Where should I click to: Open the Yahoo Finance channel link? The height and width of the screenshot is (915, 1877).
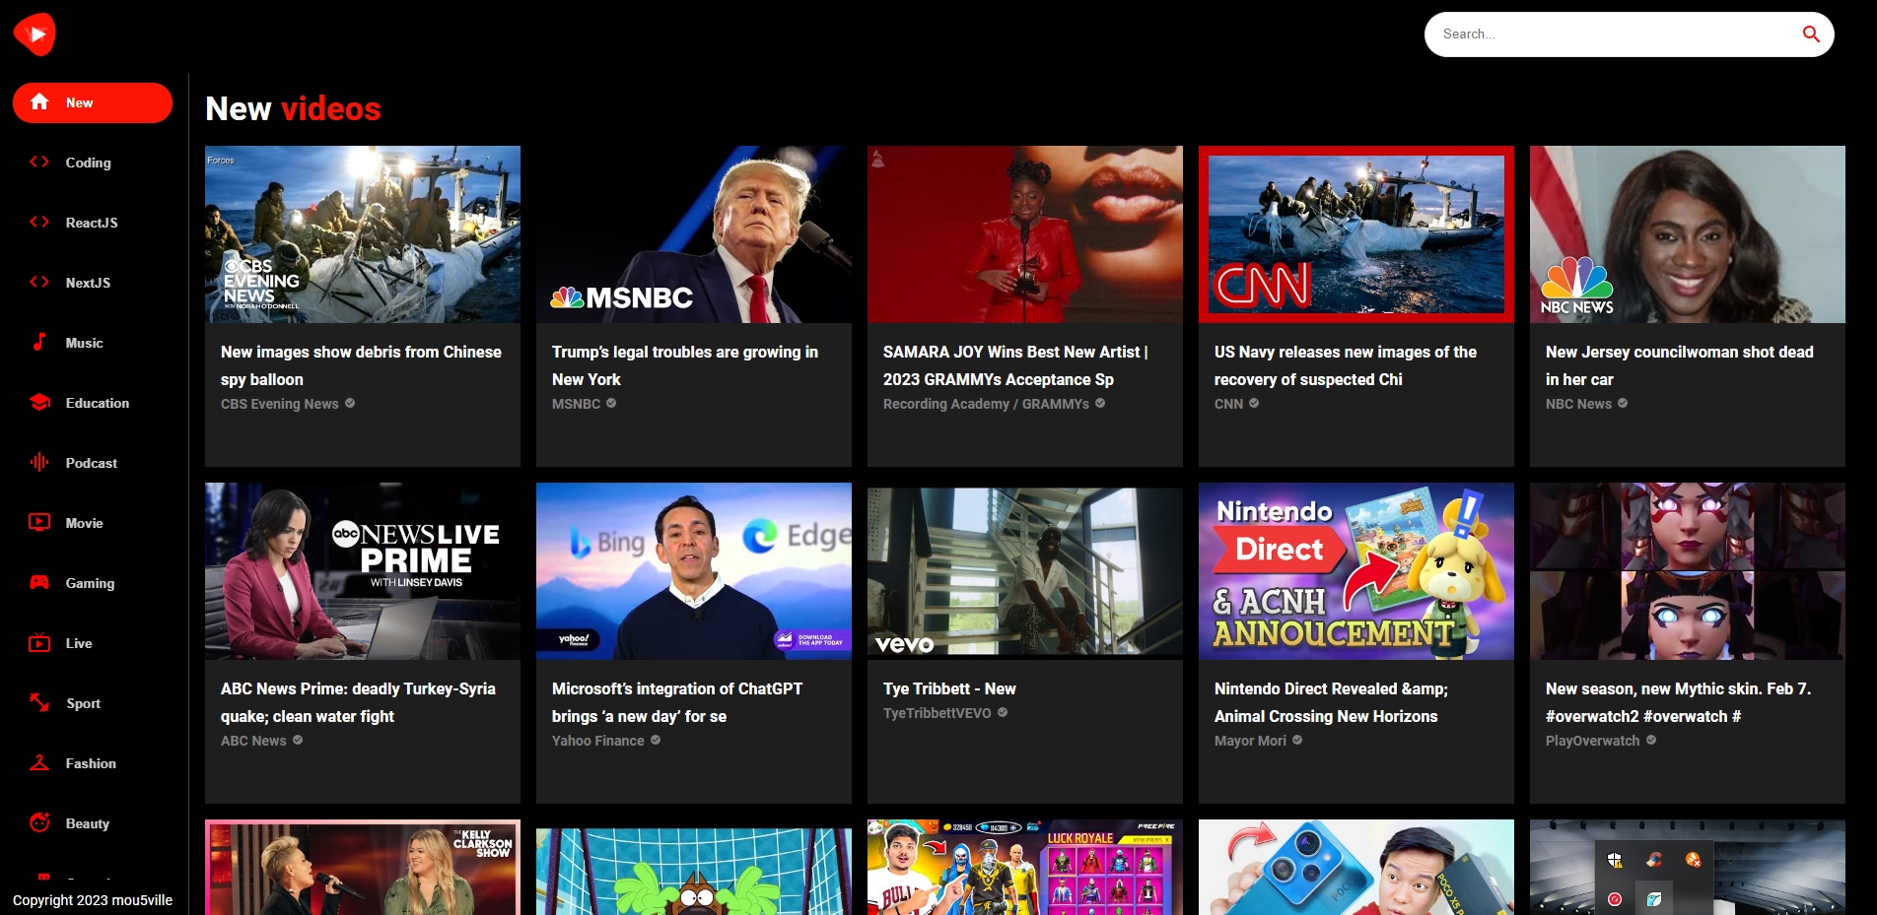(597, 741)
